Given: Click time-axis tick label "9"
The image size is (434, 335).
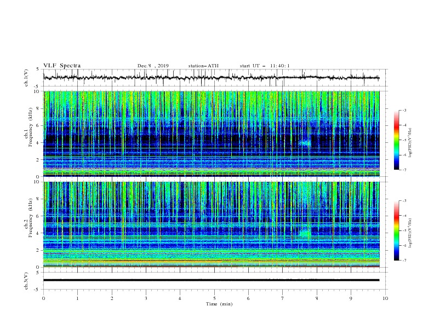Looking at the screenshot, I should (x=351, y=298).
